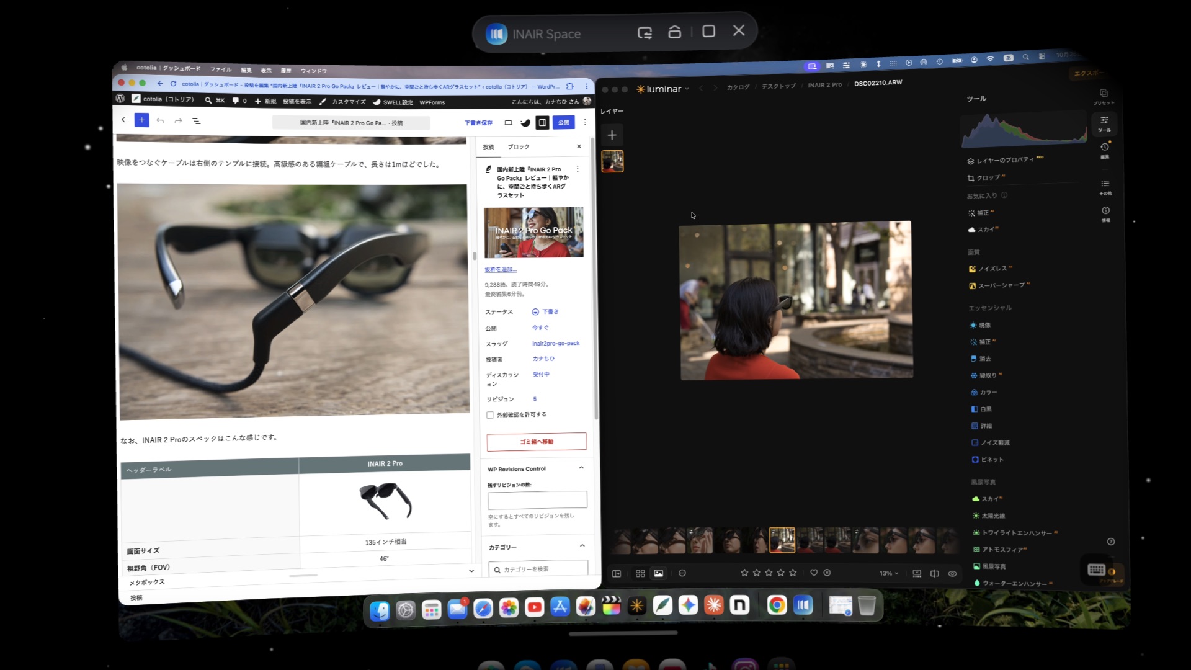1191x670 pixels.
Task: Open the Noiseless AI tool
Action: tap(990, 269)
